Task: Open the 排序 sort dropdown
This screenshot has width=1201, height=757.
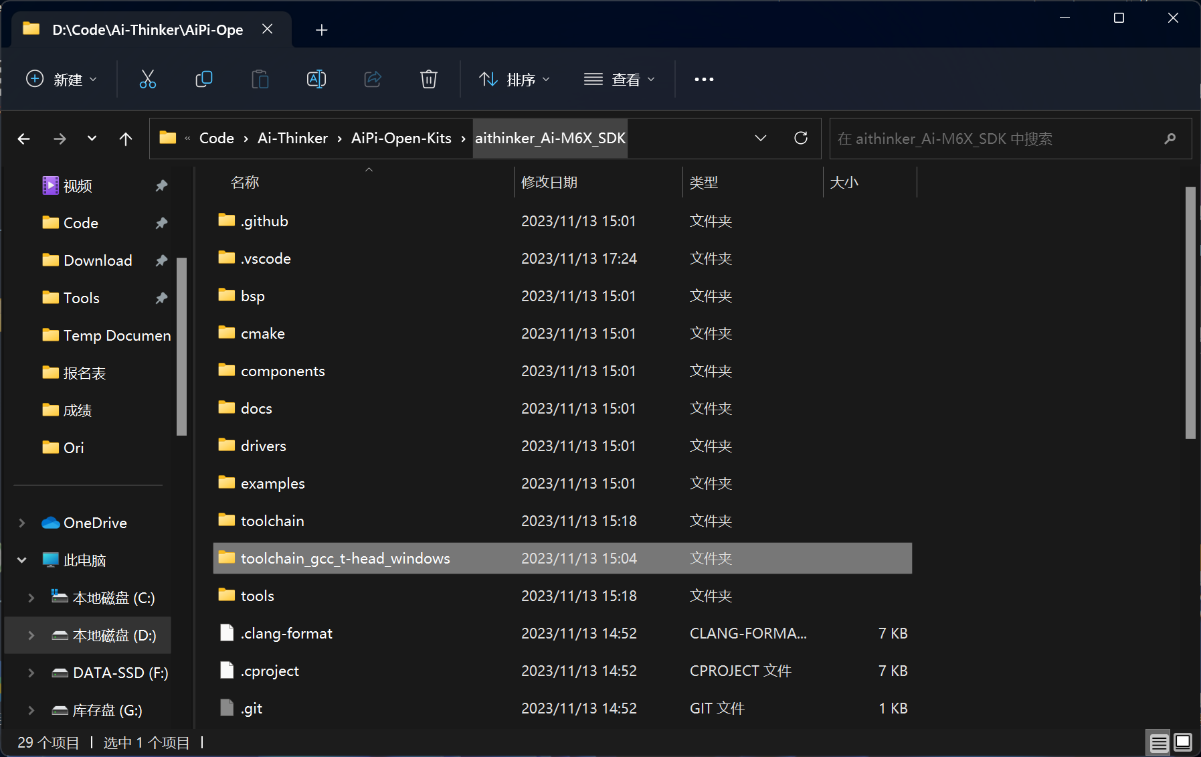Action: pyautogui.click(x=515, y=79)
